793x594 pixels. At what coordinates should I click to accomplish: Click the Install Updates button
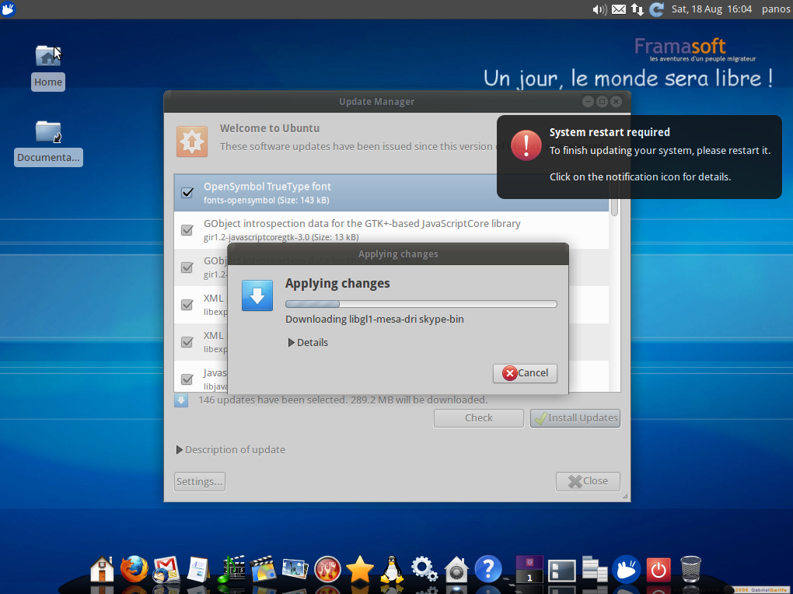(x=575, y=418)
